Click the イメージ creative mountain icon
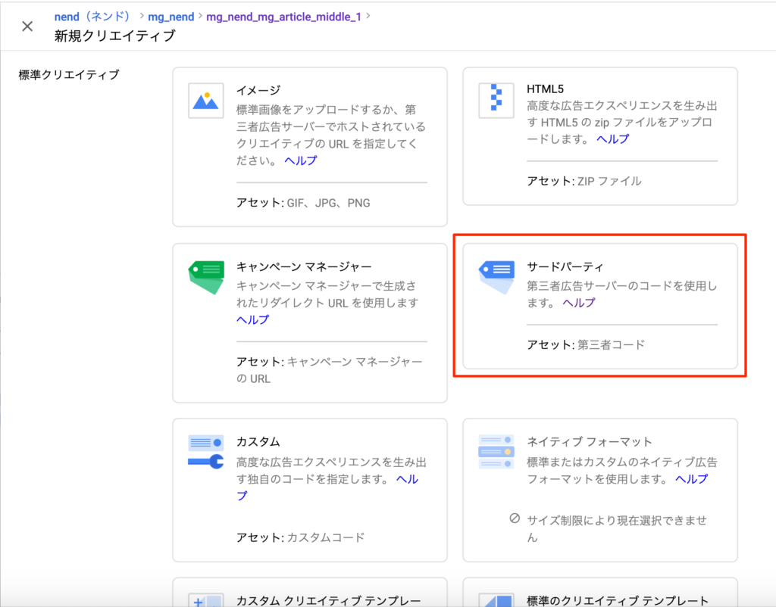 coord(206,101)
